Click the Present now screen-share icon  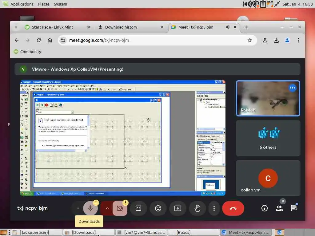[178, 208]
